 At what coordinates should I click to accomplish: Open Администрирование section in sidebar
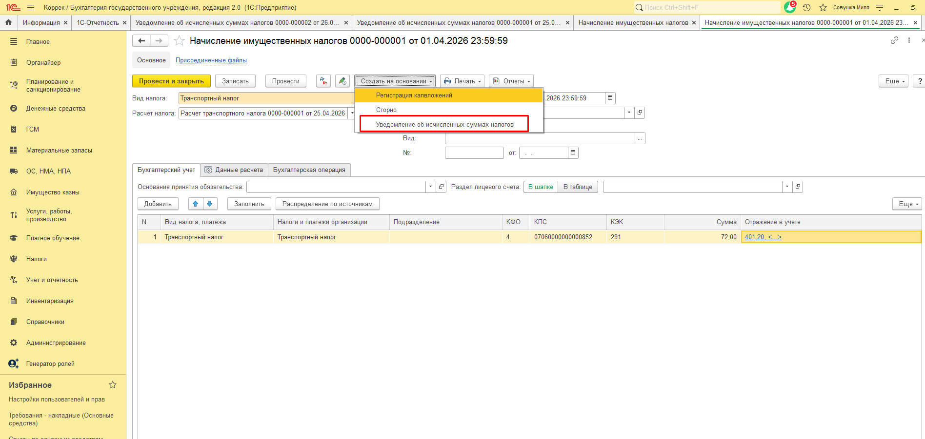(x=56, y=343)
